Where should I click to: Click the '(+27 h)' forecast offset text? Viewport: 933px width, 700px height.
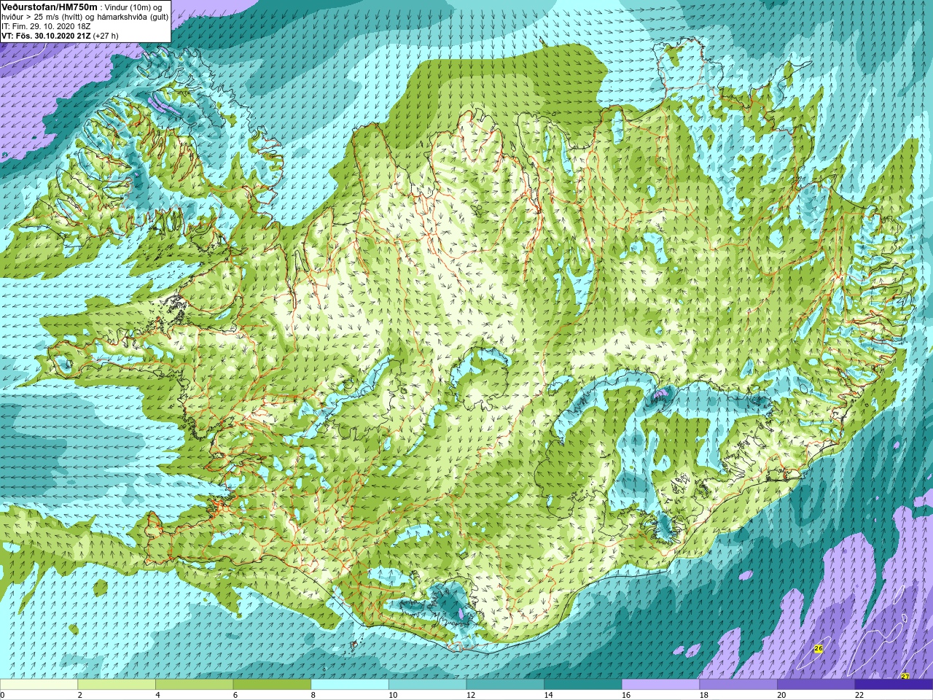point(106,35)
